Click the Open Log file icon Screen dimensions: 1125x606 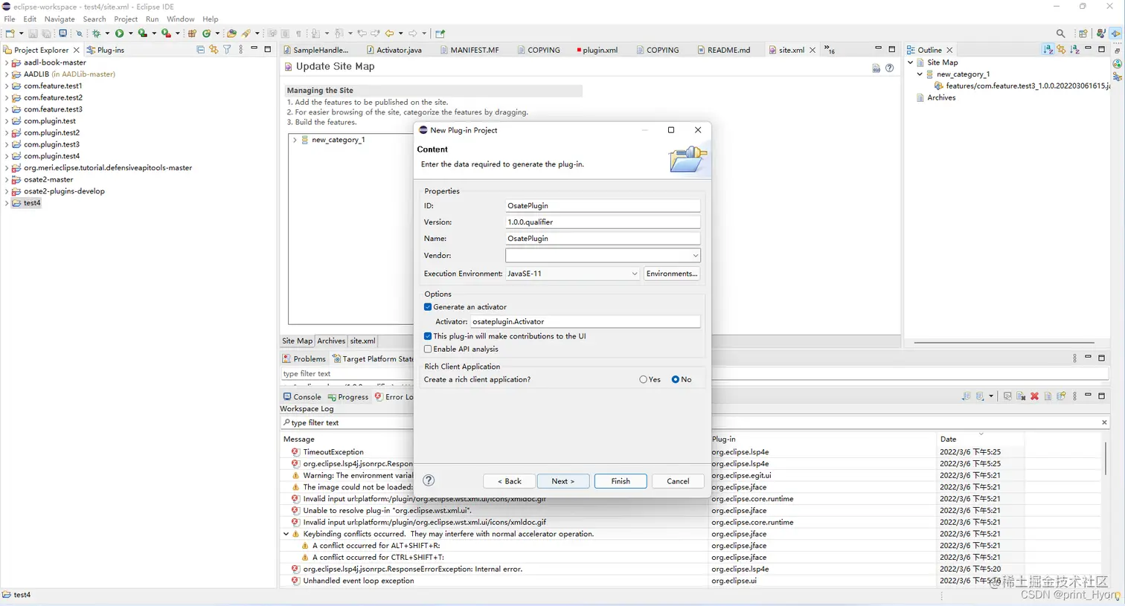[1048, 396]
